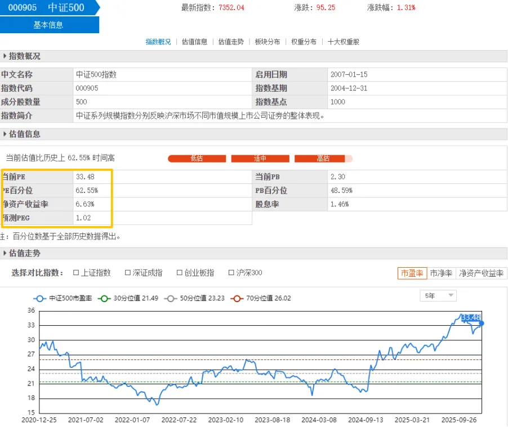Tick the 创业板指 comparison checkbox
The width and height of the screenshot is (508, 427).
[180, 273]
